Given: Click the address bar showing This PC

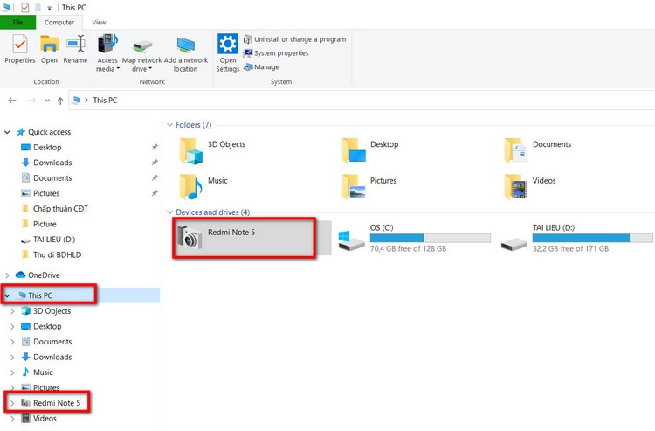Looking at the screenshot, I should click(362, 101).
